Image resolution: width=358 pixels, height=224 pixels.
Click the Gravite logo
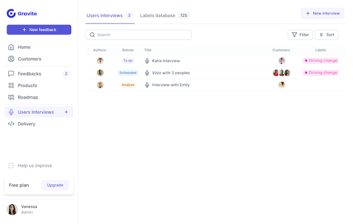(x=22, y=13)
